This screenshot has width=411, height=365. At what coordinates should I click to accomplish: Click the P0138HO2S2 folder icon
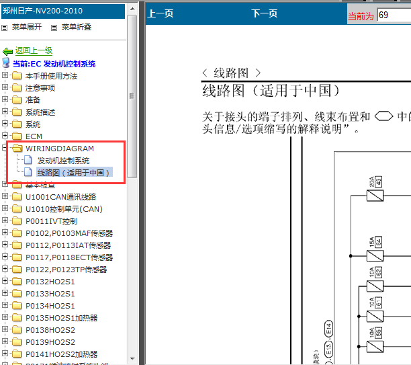tap(17, 329)
